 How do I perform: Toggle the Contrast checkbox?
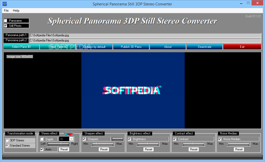(x=175, y=139)
